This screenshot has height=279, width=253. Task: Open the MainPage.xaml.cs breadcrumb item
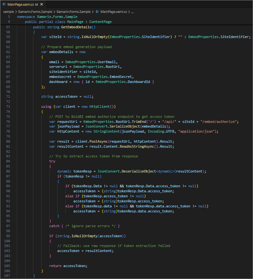point(114,12)
